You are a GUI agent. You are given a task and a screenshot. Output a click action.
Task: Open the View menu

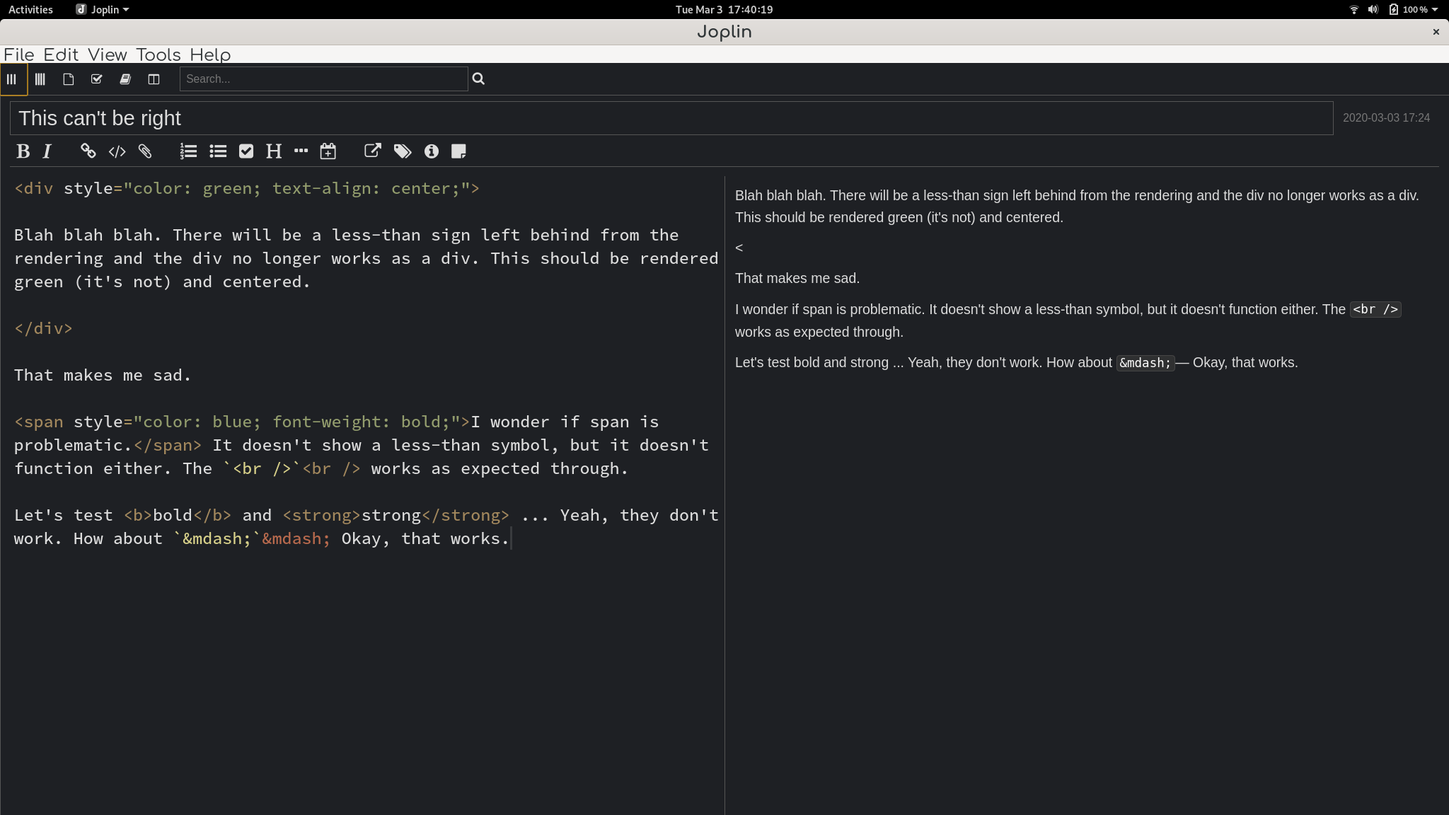108,54
